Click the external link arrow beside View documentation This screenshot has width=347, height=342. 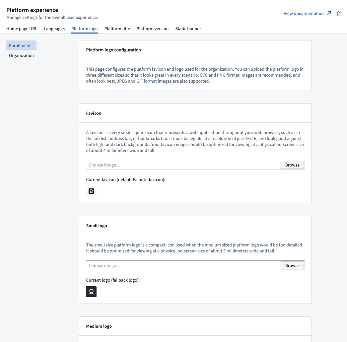coord(329,13)
